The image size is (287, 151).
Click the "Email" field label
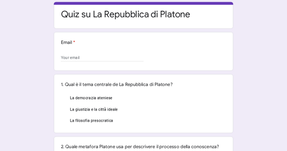(x=66, y=42)
